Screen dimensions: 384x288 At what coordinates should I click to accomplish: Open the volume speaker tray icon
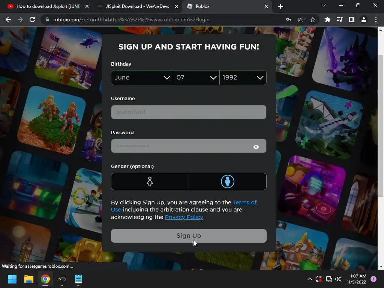338,279
